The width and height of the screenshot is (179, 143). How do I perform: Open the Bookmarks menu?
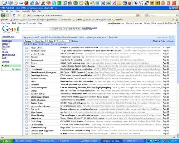click(26, 11)
